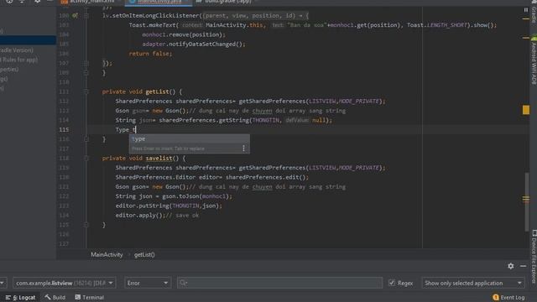Switch to the build.gradle (app) editor tab
Screen dimensions: 537x302
tap(226, 2)
